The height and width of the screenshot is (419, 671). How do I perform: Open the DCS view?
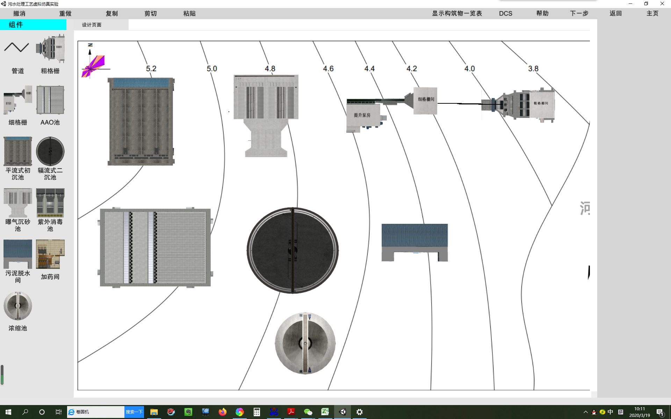505,13
